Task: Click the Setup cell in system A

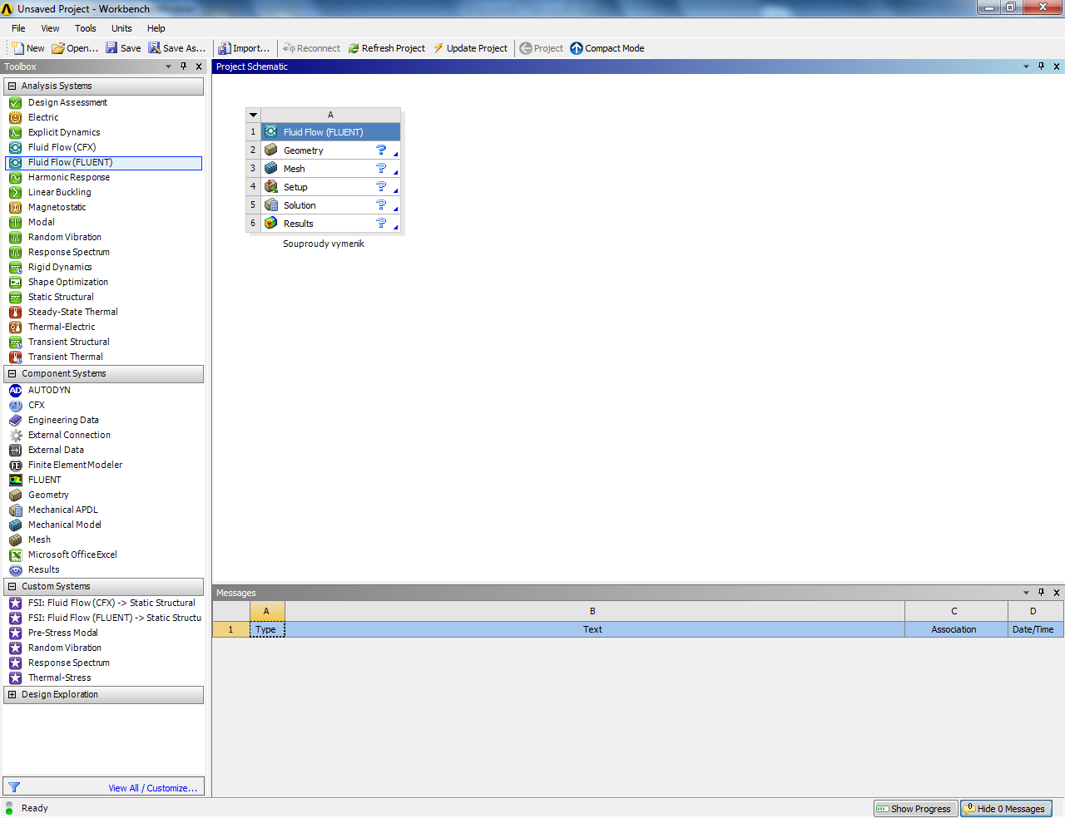Action: (x=330, y=187)
